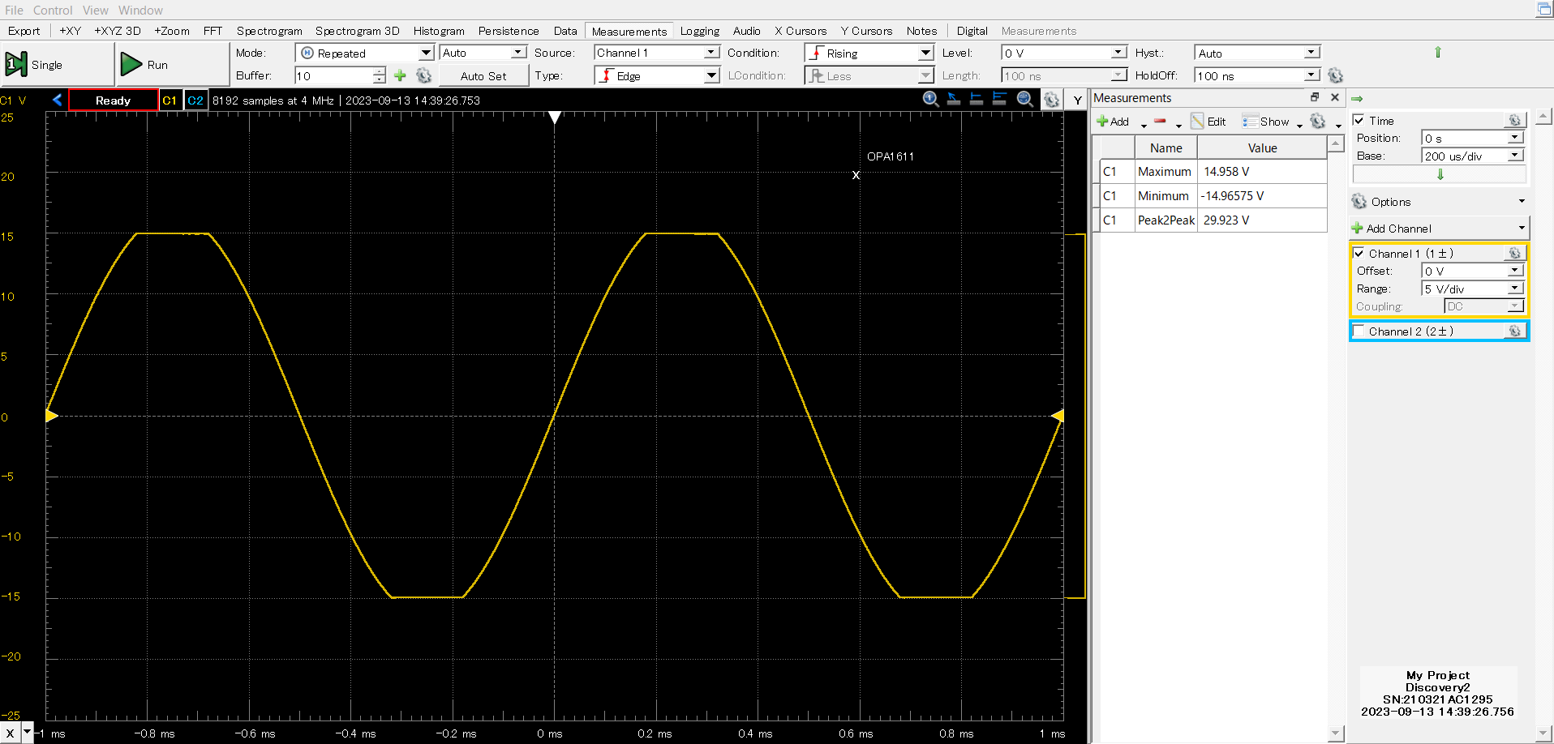
Task: Click the Y axis button at top of plot
Action: pos(1077,100)
